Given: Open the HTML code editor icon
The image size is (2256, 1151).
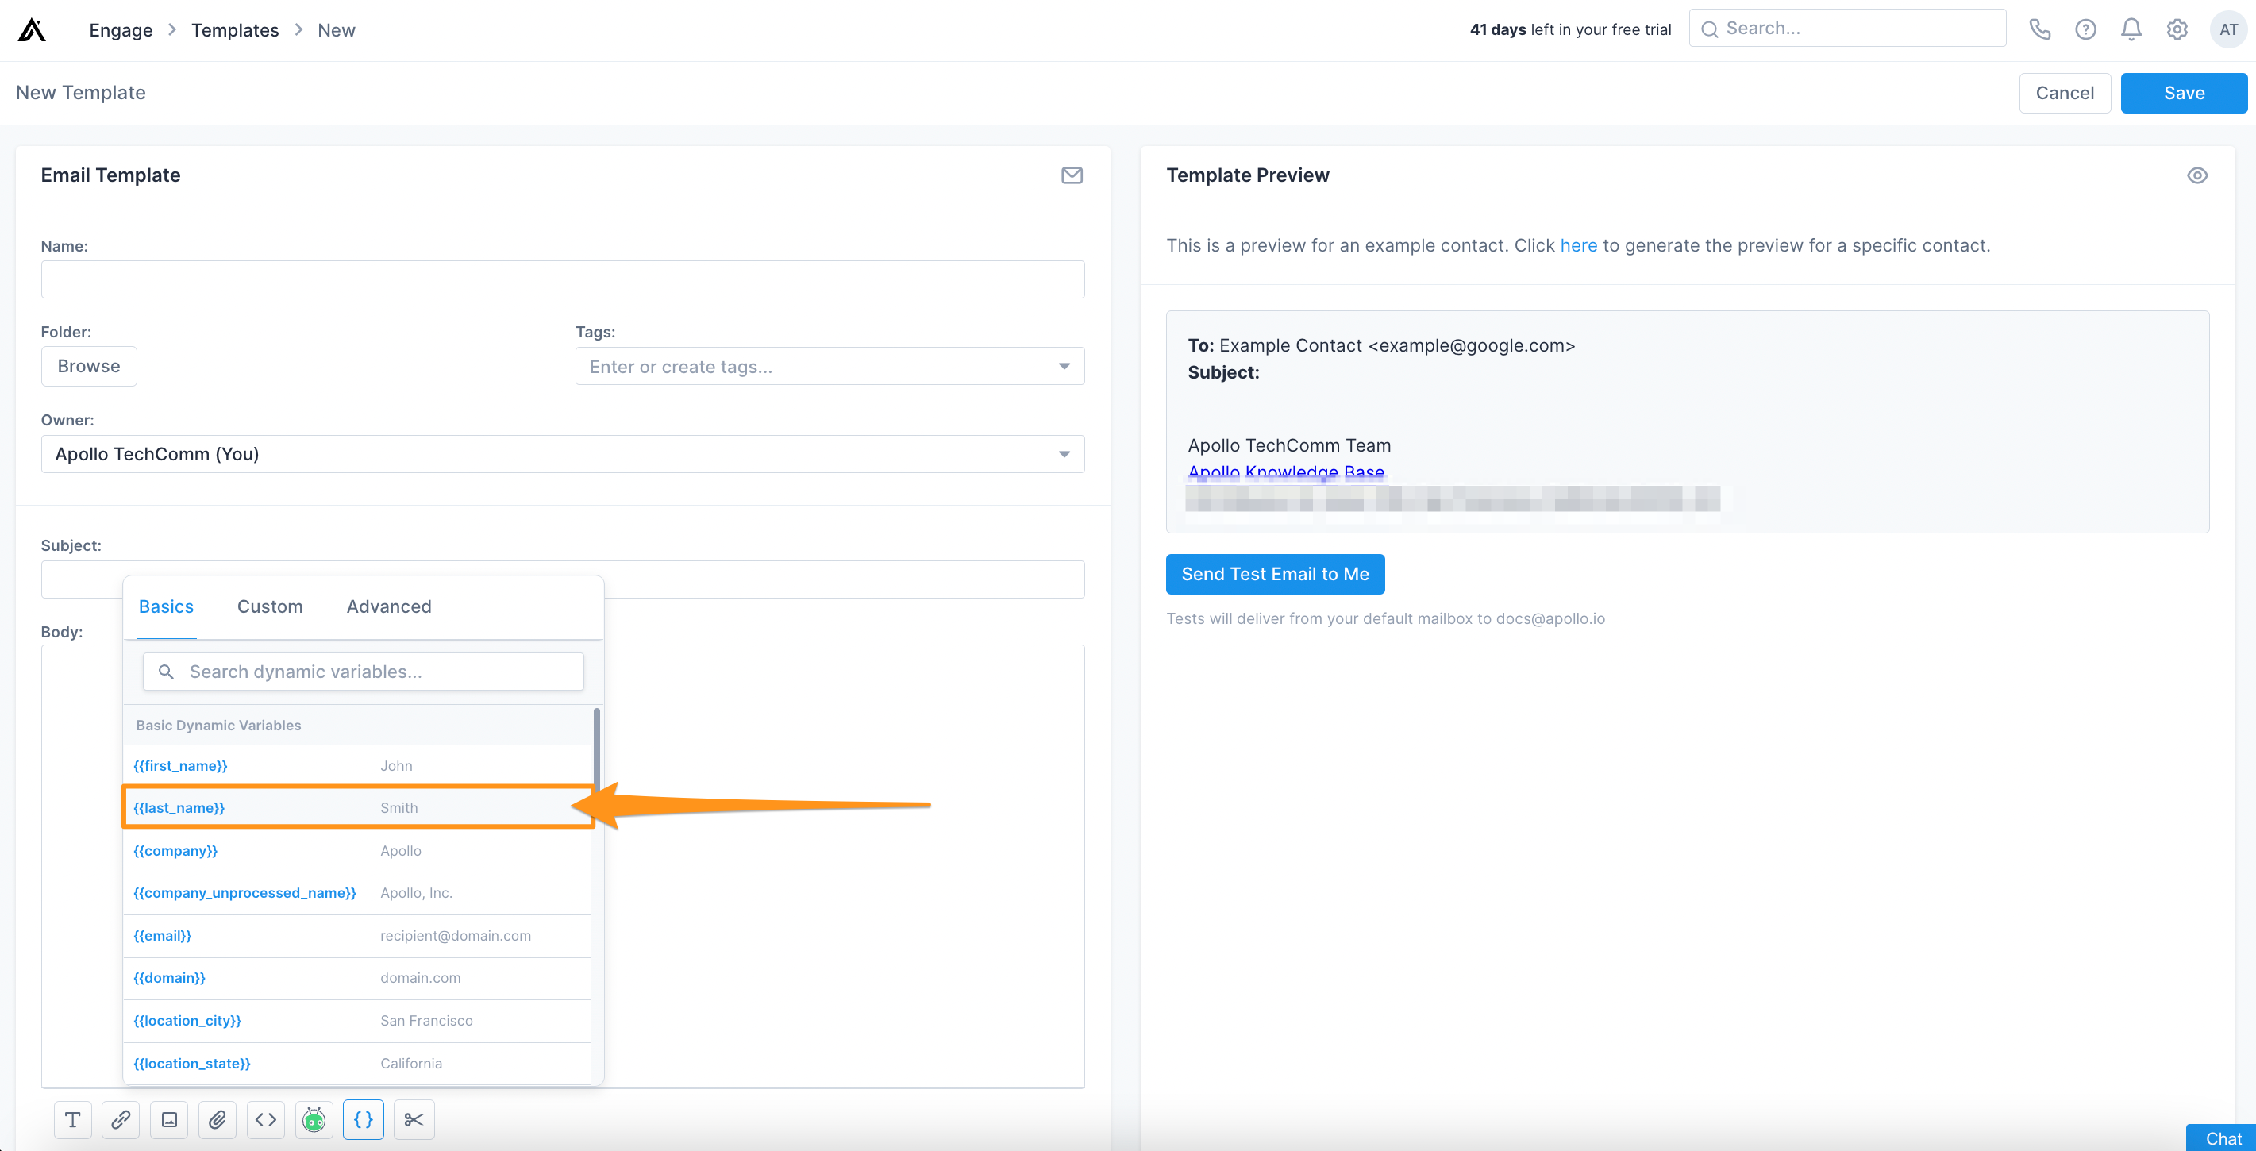Looking at the screenshot, I should click(265, 1118).
